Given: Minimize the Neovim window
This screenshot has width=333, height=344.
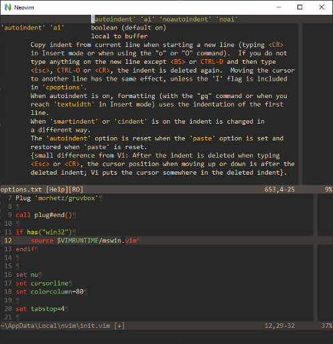Looking at the screenshot, I should click(x=279, y=7).
